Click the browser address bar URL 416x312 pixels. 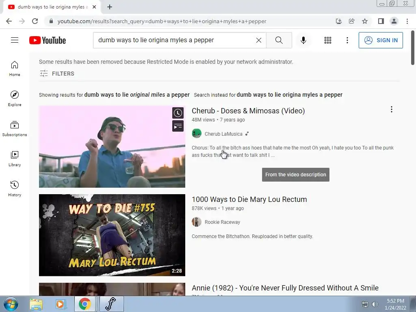coord(162,21)
